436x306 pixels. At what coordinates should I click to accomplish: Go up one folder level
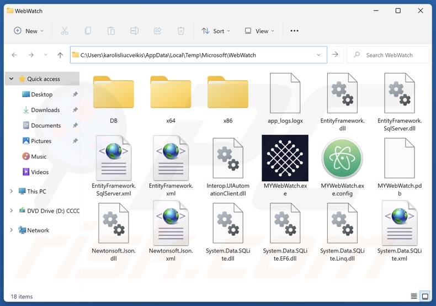click(x=60, y=55)
